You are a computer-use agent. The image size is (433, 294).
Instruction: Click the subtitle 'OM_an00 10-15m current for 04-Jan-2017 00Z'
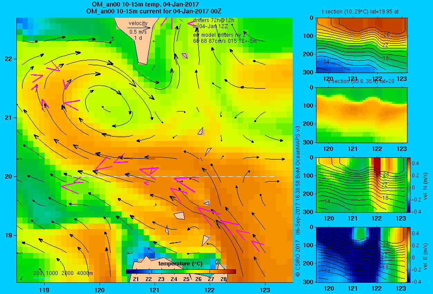[154, 11]
